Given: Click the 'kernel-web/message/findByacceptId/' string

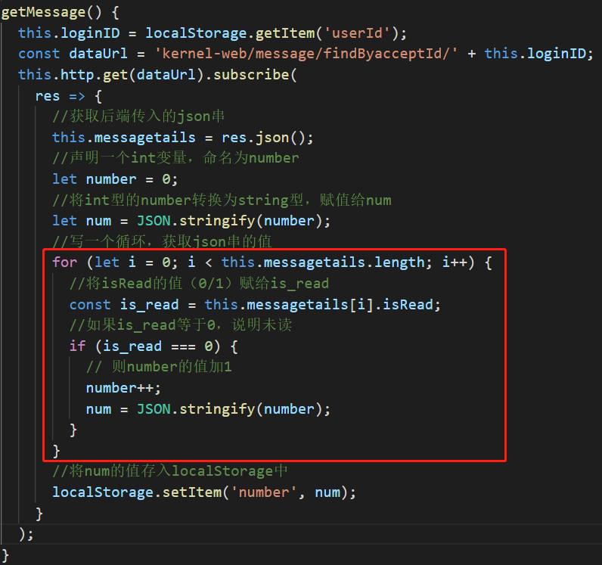Looking at the screenshot, I should [x=306, y=54].
